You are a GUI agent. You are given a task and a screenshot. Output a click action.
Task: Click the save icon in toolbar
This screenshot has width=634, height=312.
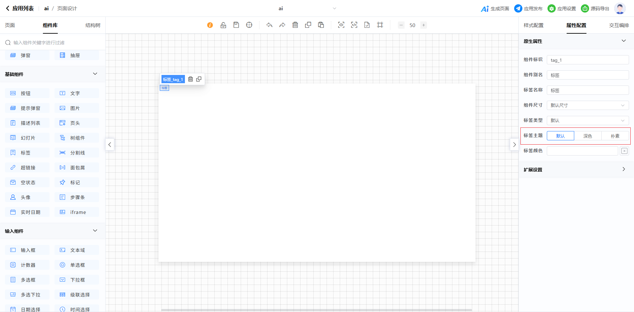tap(236, 25)
